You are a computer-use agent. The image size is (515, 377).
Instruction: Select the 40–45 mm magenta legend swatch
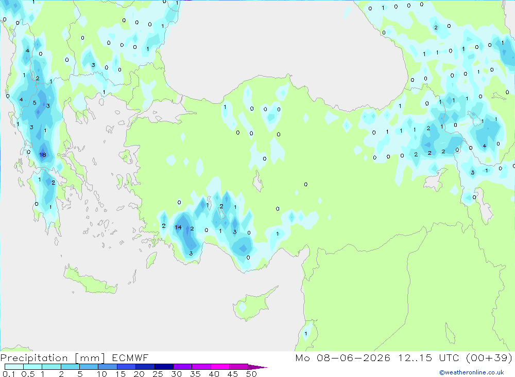point(220,367)
